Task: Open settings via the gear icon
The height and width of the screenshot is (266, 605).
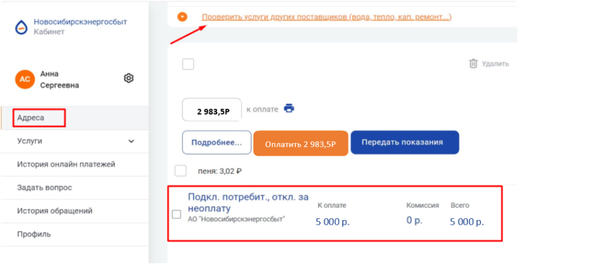Action: tap(128, 78)
